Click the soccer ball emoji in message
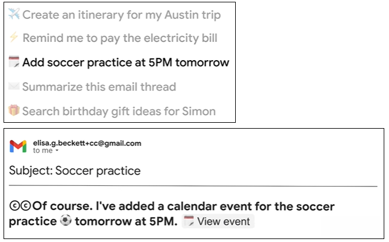Screen dimensions: 389x242 pyautogui.click(x=65, y=222)
